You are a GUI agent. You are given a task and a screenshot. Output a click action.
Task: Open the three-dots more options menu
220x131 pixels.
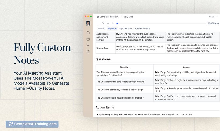(218, 17)
